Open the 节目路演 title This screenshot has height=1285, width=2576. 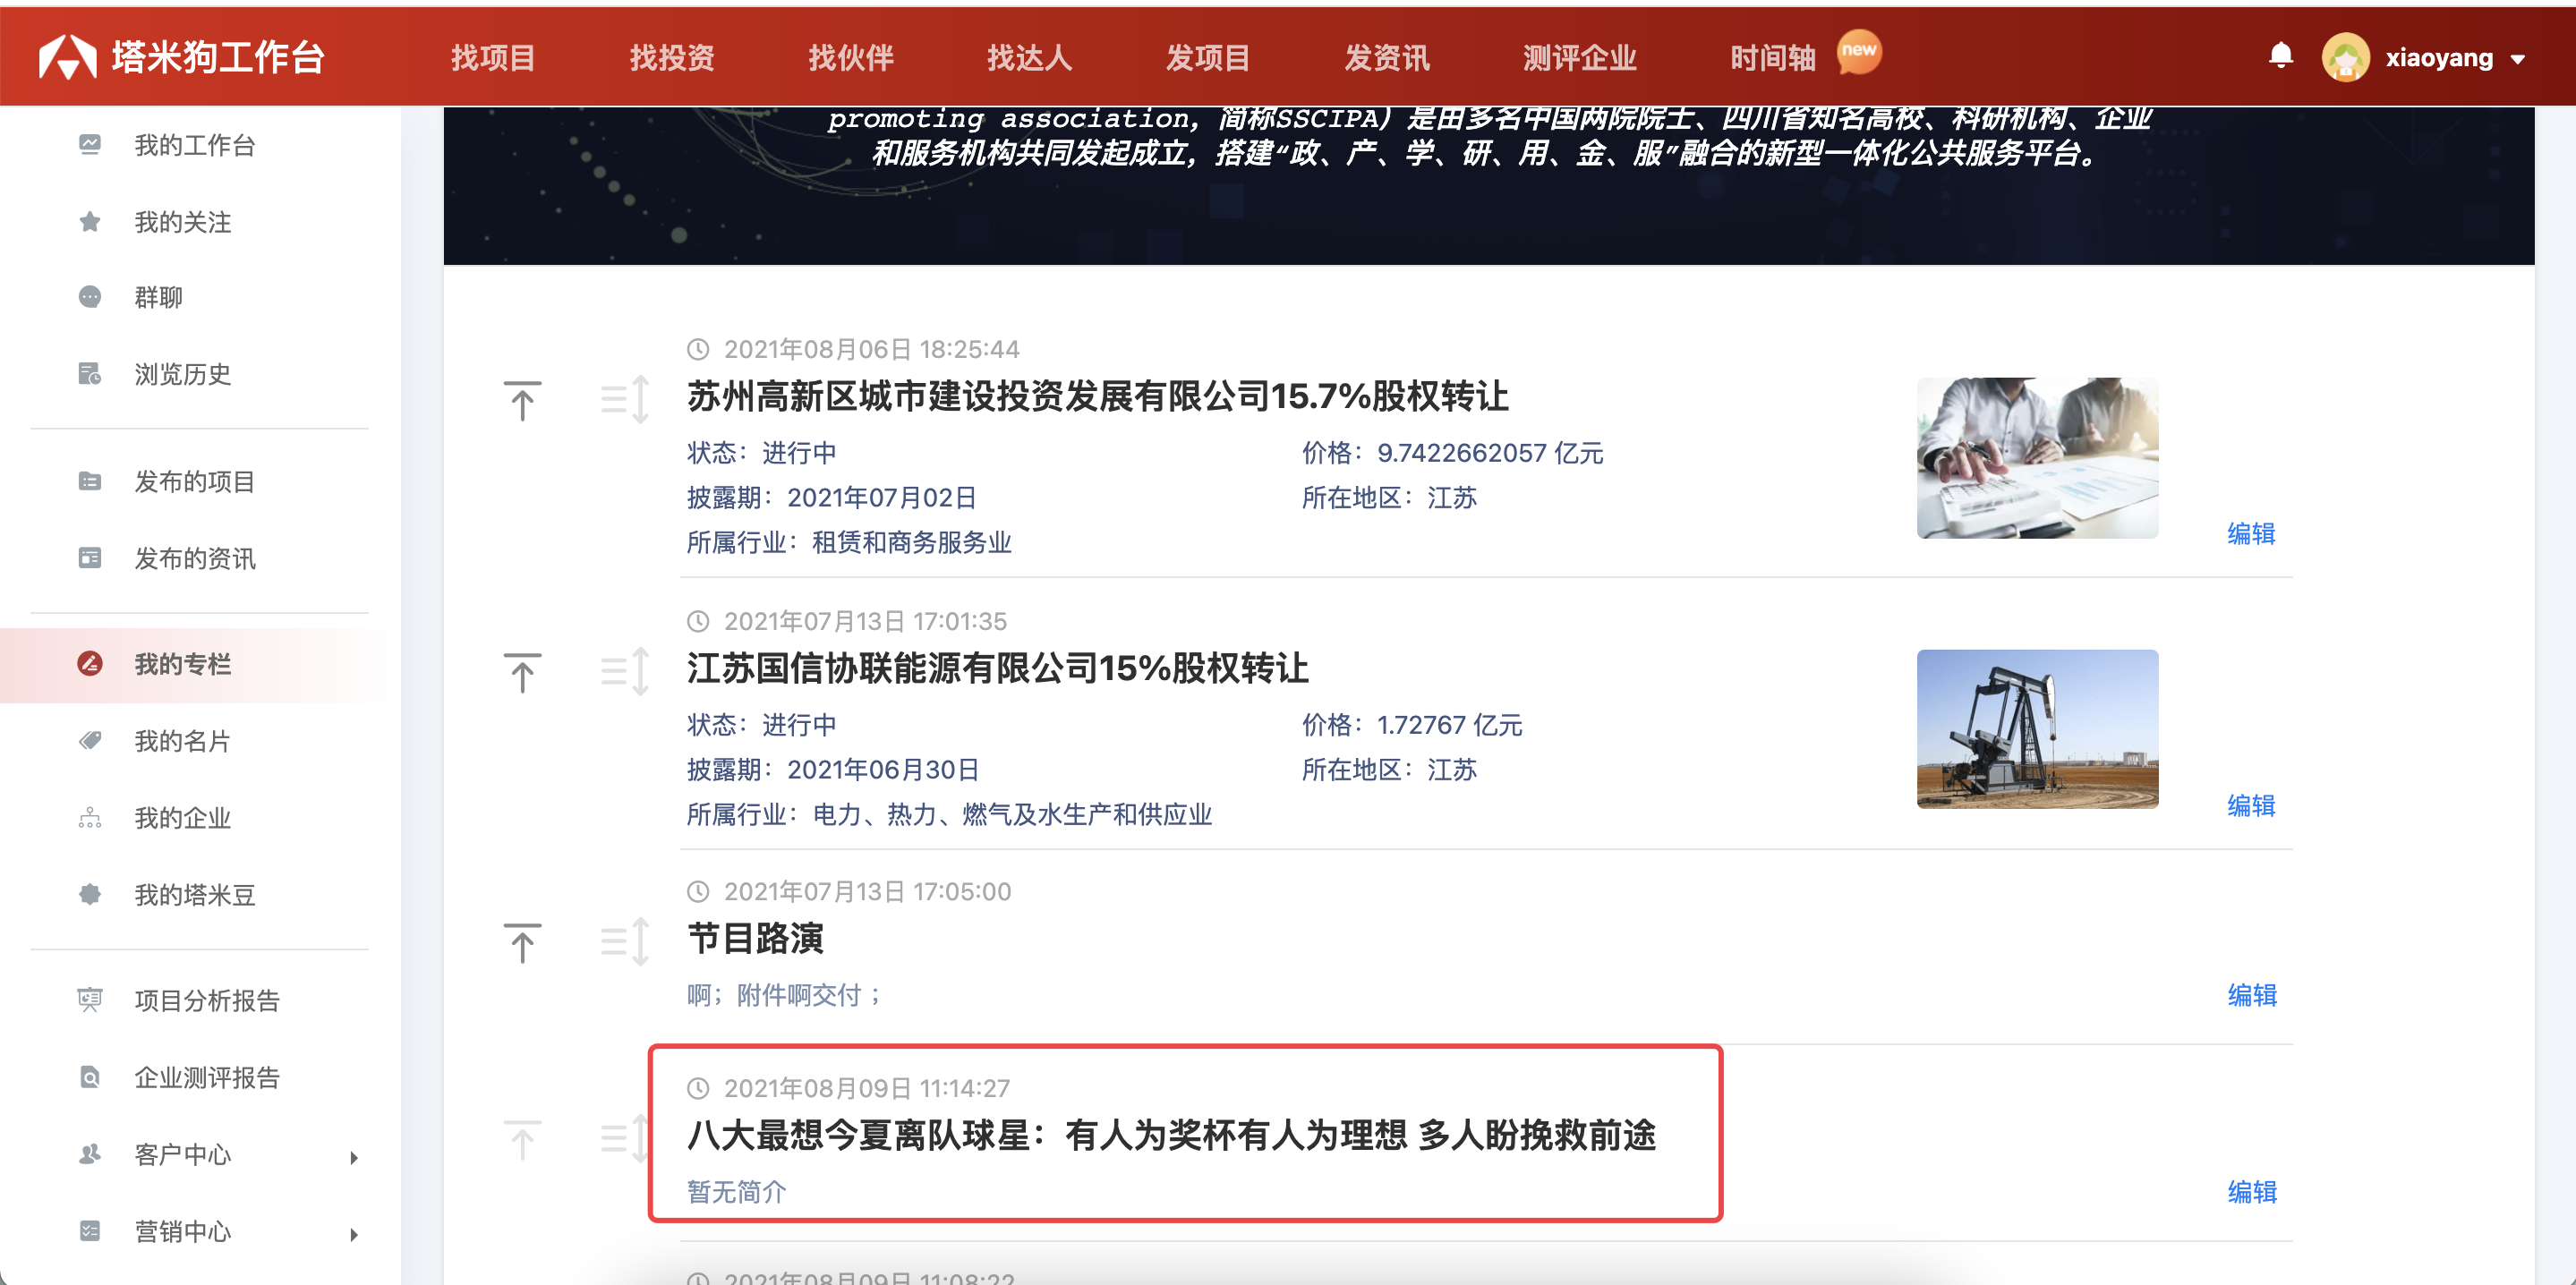(x=756, y=938)
